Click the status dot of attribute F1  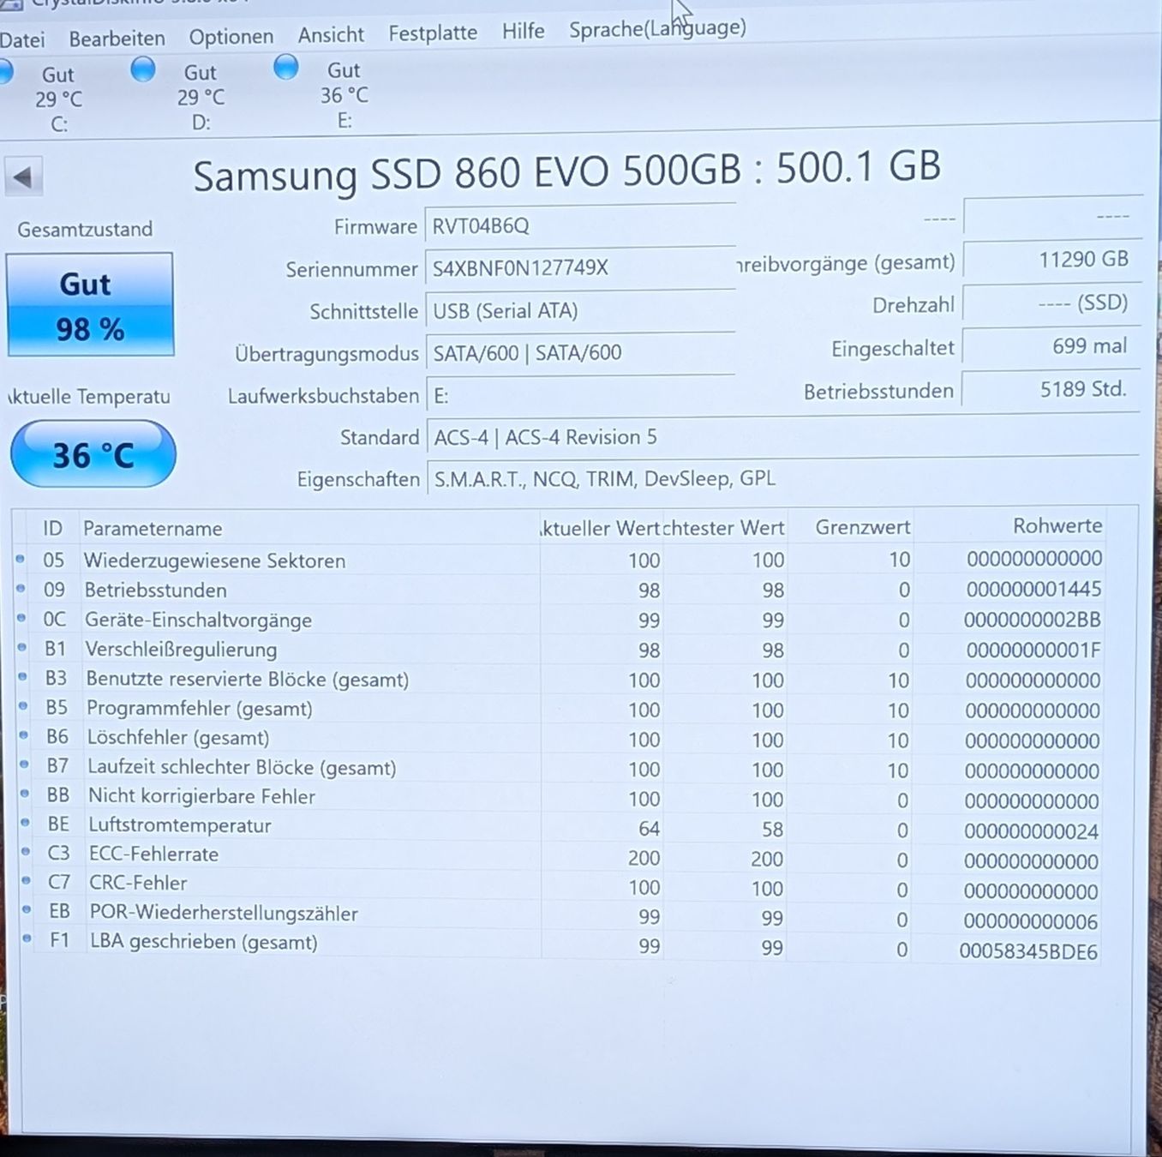point(27,939)
